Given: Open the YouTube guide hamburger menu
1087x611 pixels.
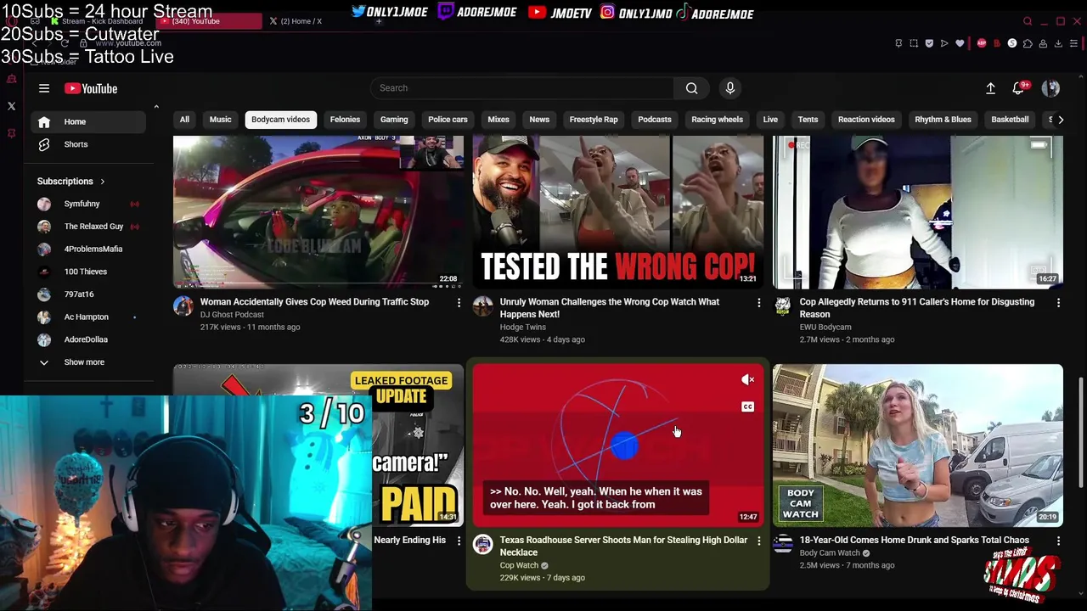Looking at the screenshot, I should [x=44, y=88].
